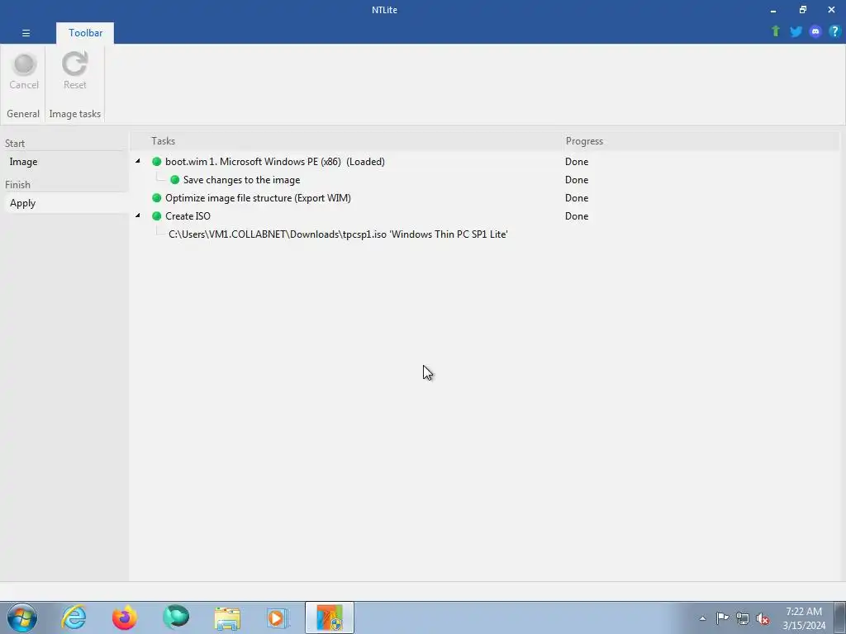This screenshot has width=846, height=634.
Task: Click Done status for Create ISO row
Action: pos(576,216)
